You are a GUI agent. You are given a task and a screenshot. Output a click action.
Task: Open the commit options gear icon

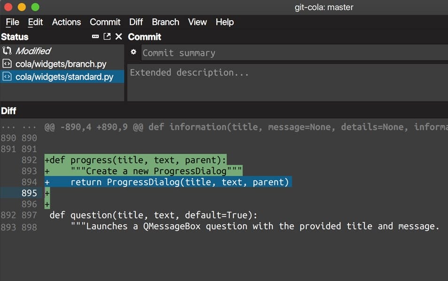tap(133, 52)
